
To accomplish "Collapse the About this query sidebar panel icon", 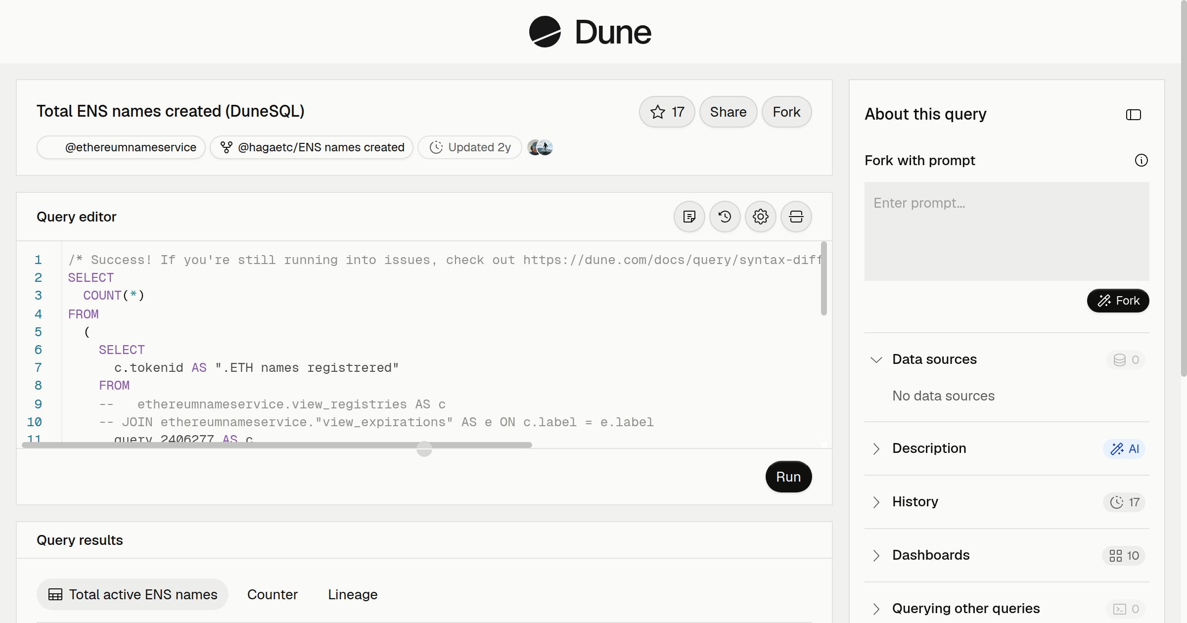I will 1133,115.
